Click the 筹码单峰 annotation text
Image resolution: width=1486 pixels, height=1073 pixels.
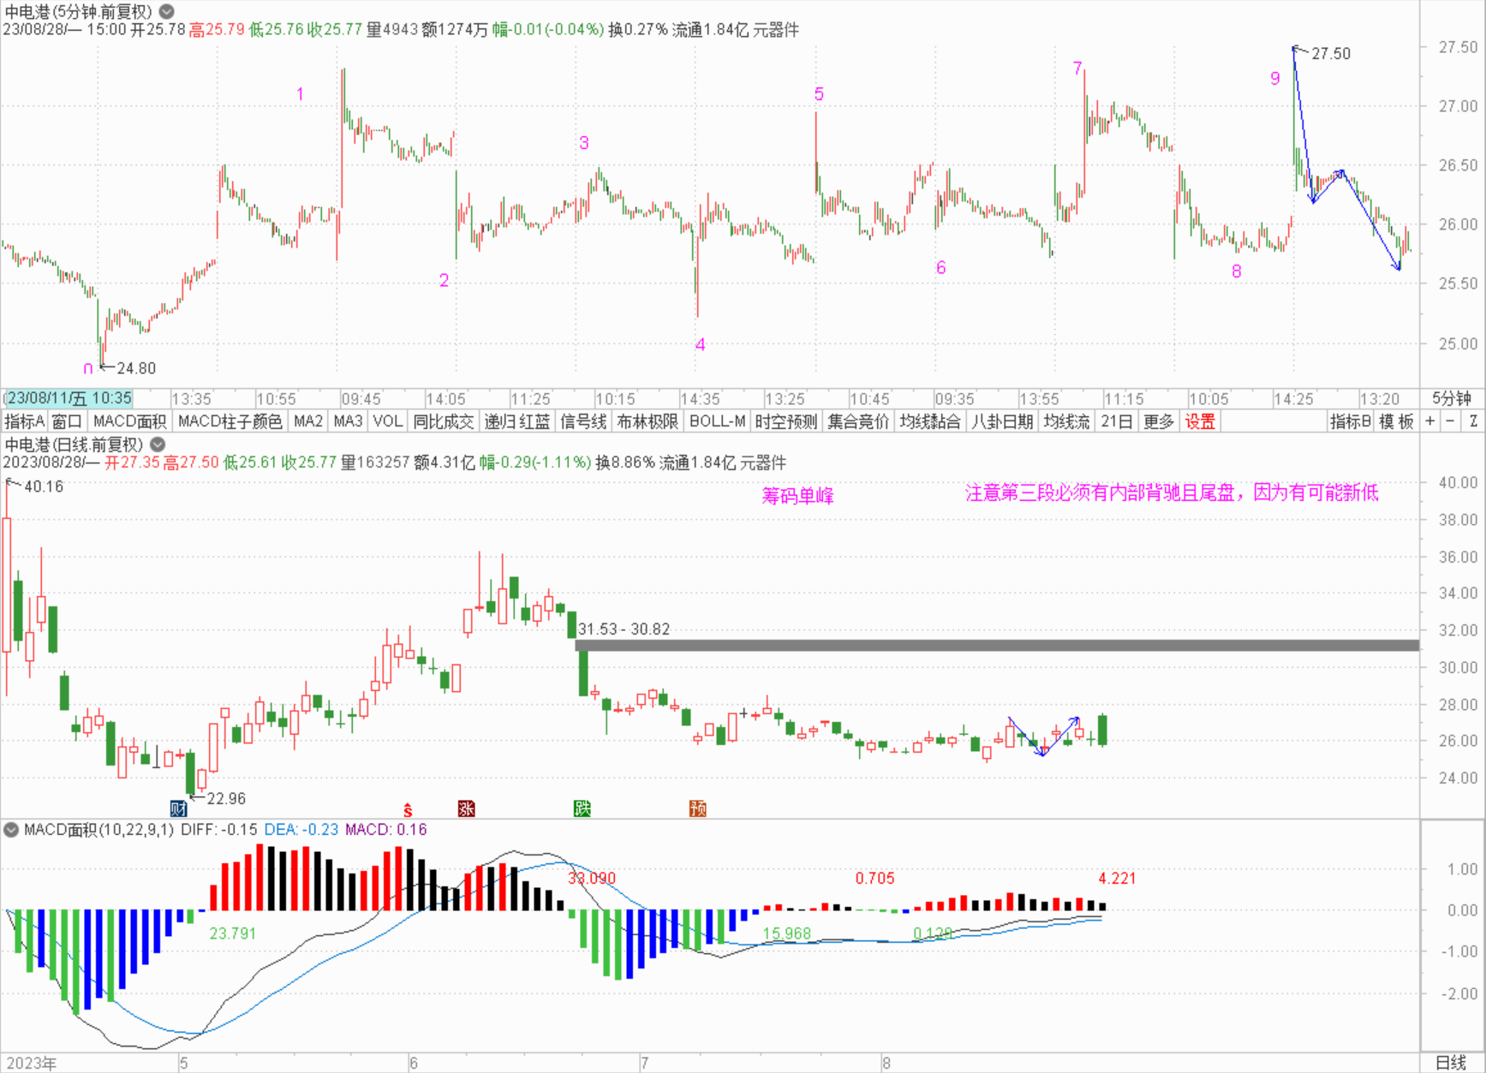[797, 496]
